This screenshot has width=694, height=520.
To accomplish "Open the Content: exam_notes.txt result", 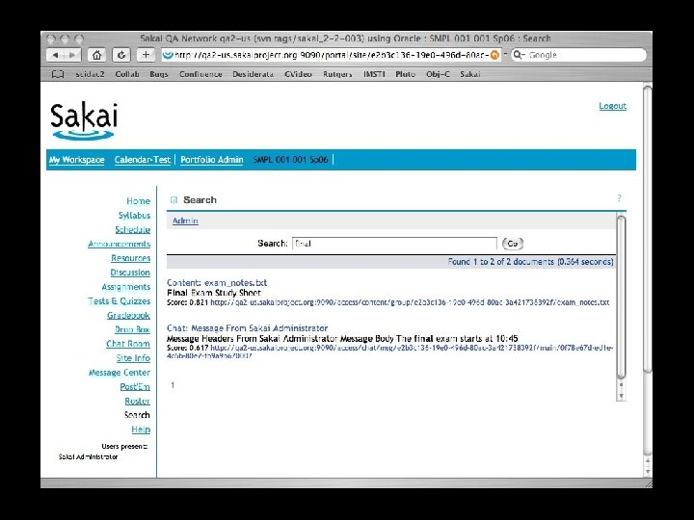I will (x=217, y=282).
